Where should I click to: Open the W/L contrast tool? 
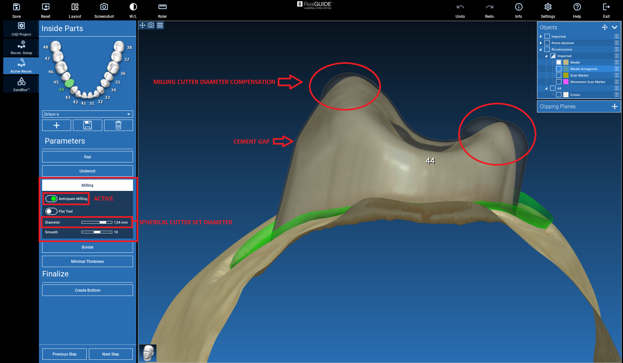pyautogui.click(x=133, y=7)
